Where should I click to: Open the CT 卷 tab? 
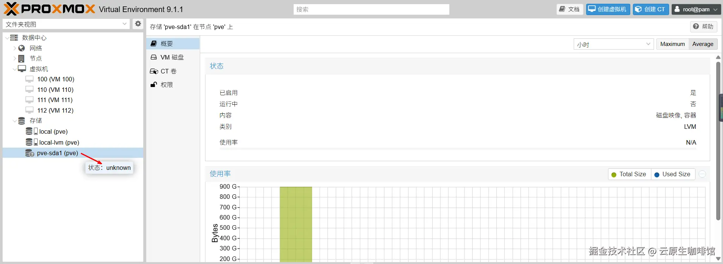click(173, 71)
